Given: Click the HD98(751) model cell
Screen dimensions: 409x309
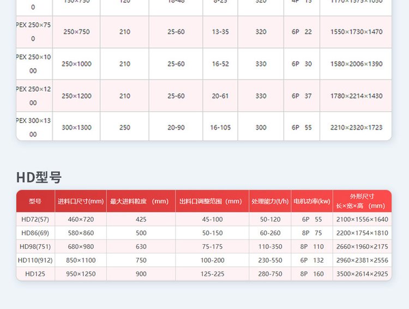Looking at the screenshot, I should click(x=35, y=246).
